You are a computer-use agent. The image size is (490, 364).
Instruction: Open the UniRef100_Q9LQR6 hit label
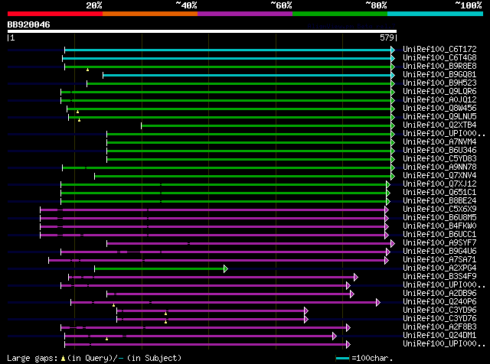[x=439, y=92]
